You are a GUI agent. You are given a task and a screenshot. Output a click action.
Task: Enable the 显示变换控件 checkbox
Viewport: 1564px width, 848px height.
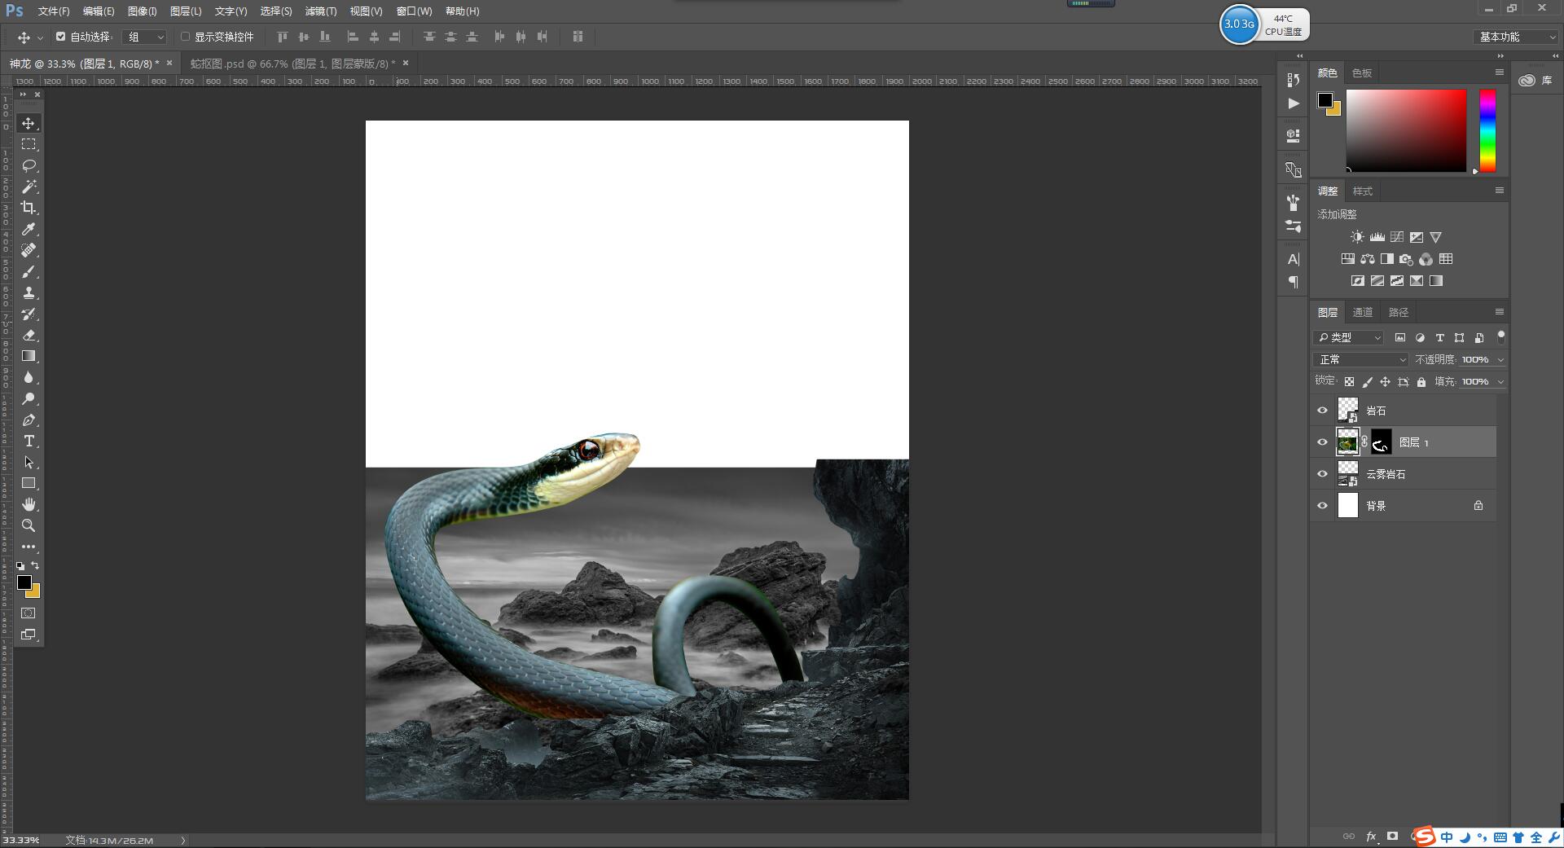pos(185,37)
